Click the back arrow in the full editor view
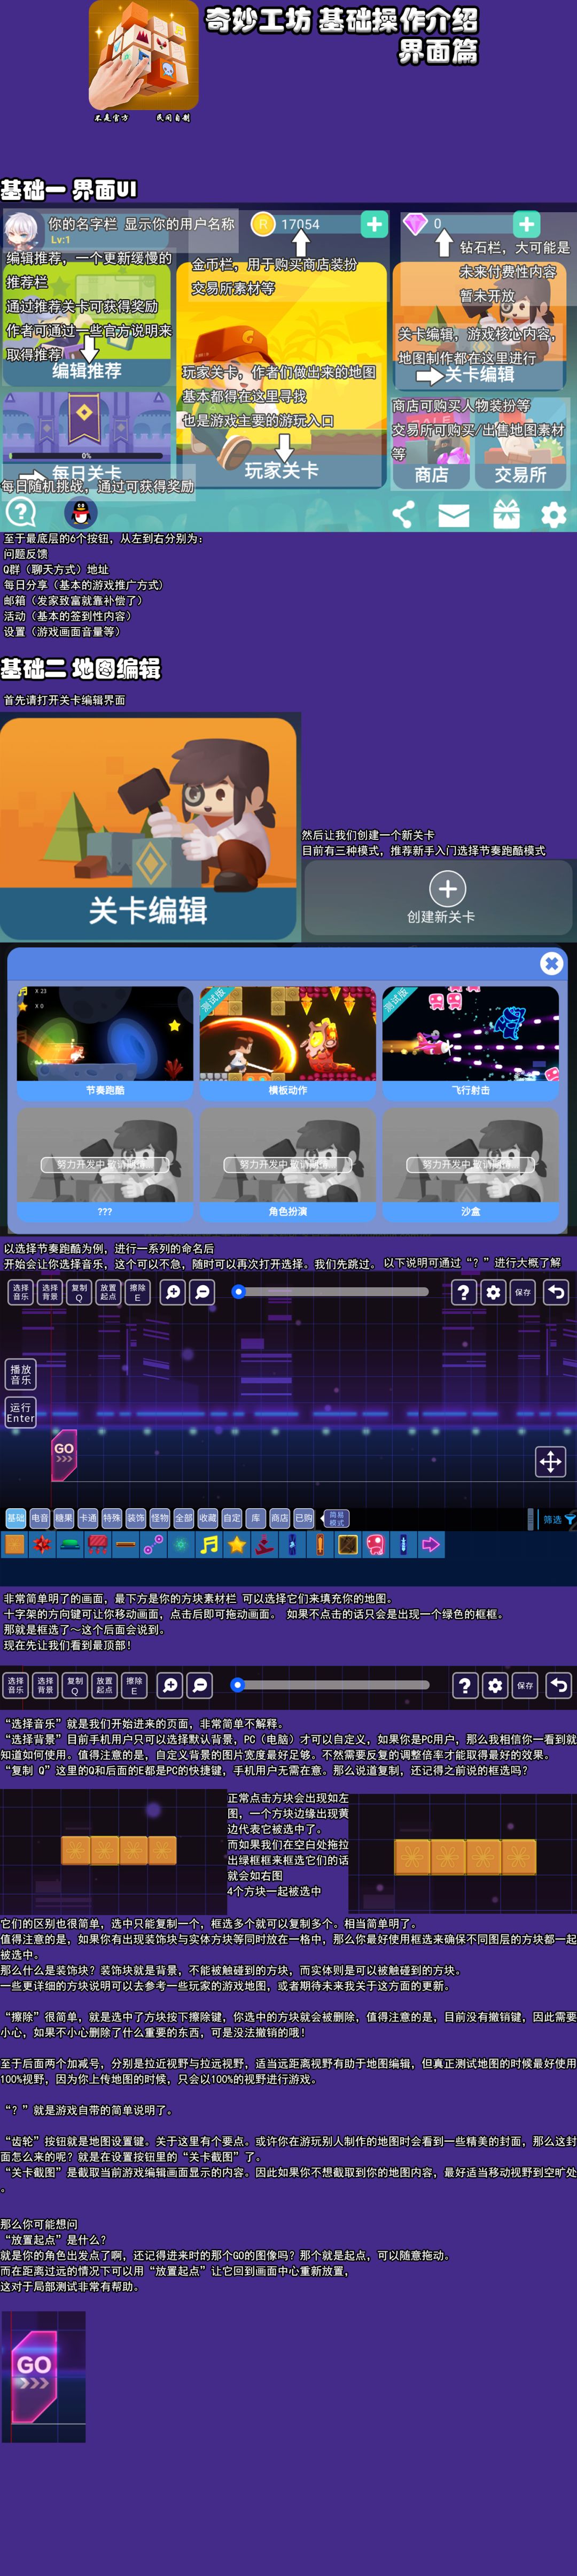577x2576 pixels. tap(556, 1292)
